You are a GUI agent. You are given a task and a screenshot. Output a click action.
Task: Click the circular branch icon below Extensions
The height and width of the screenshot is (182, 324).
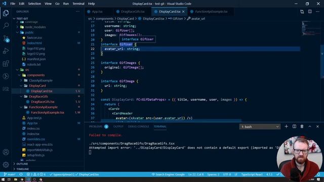coord(6,76)
